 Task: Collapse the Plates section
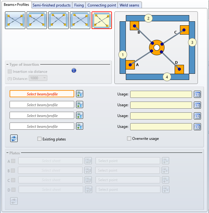pos(7,153)
